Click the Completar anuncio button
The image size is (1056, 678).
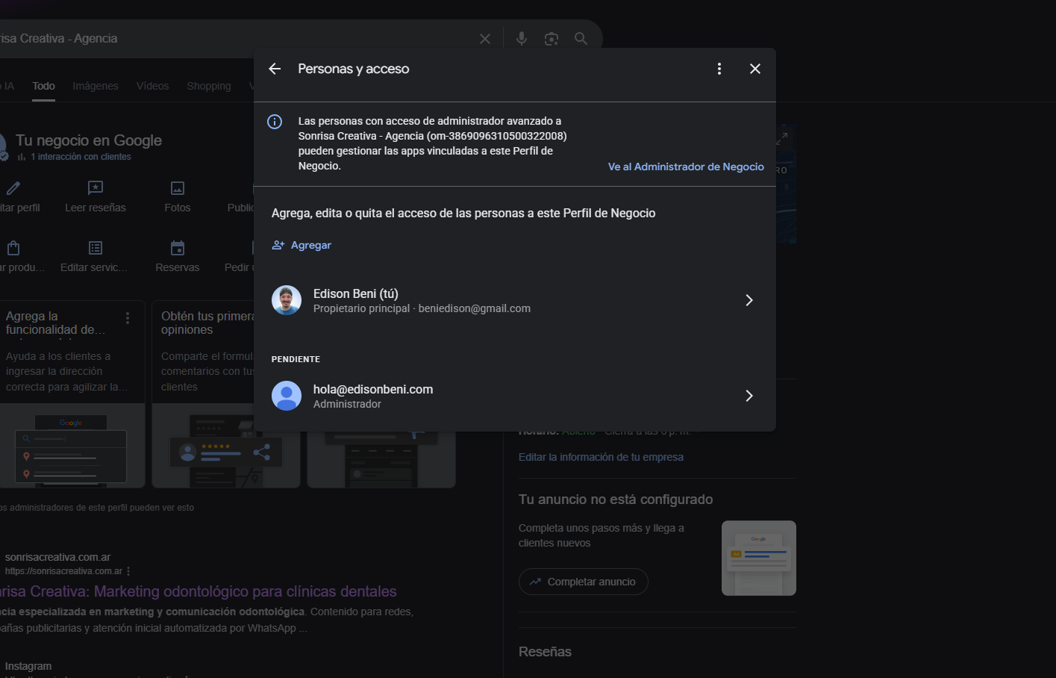[584, 582]
